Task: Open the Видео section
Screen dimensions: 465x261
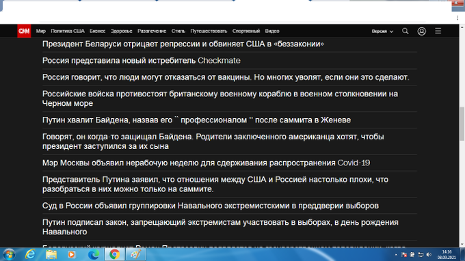Action: tap(272, 31)
